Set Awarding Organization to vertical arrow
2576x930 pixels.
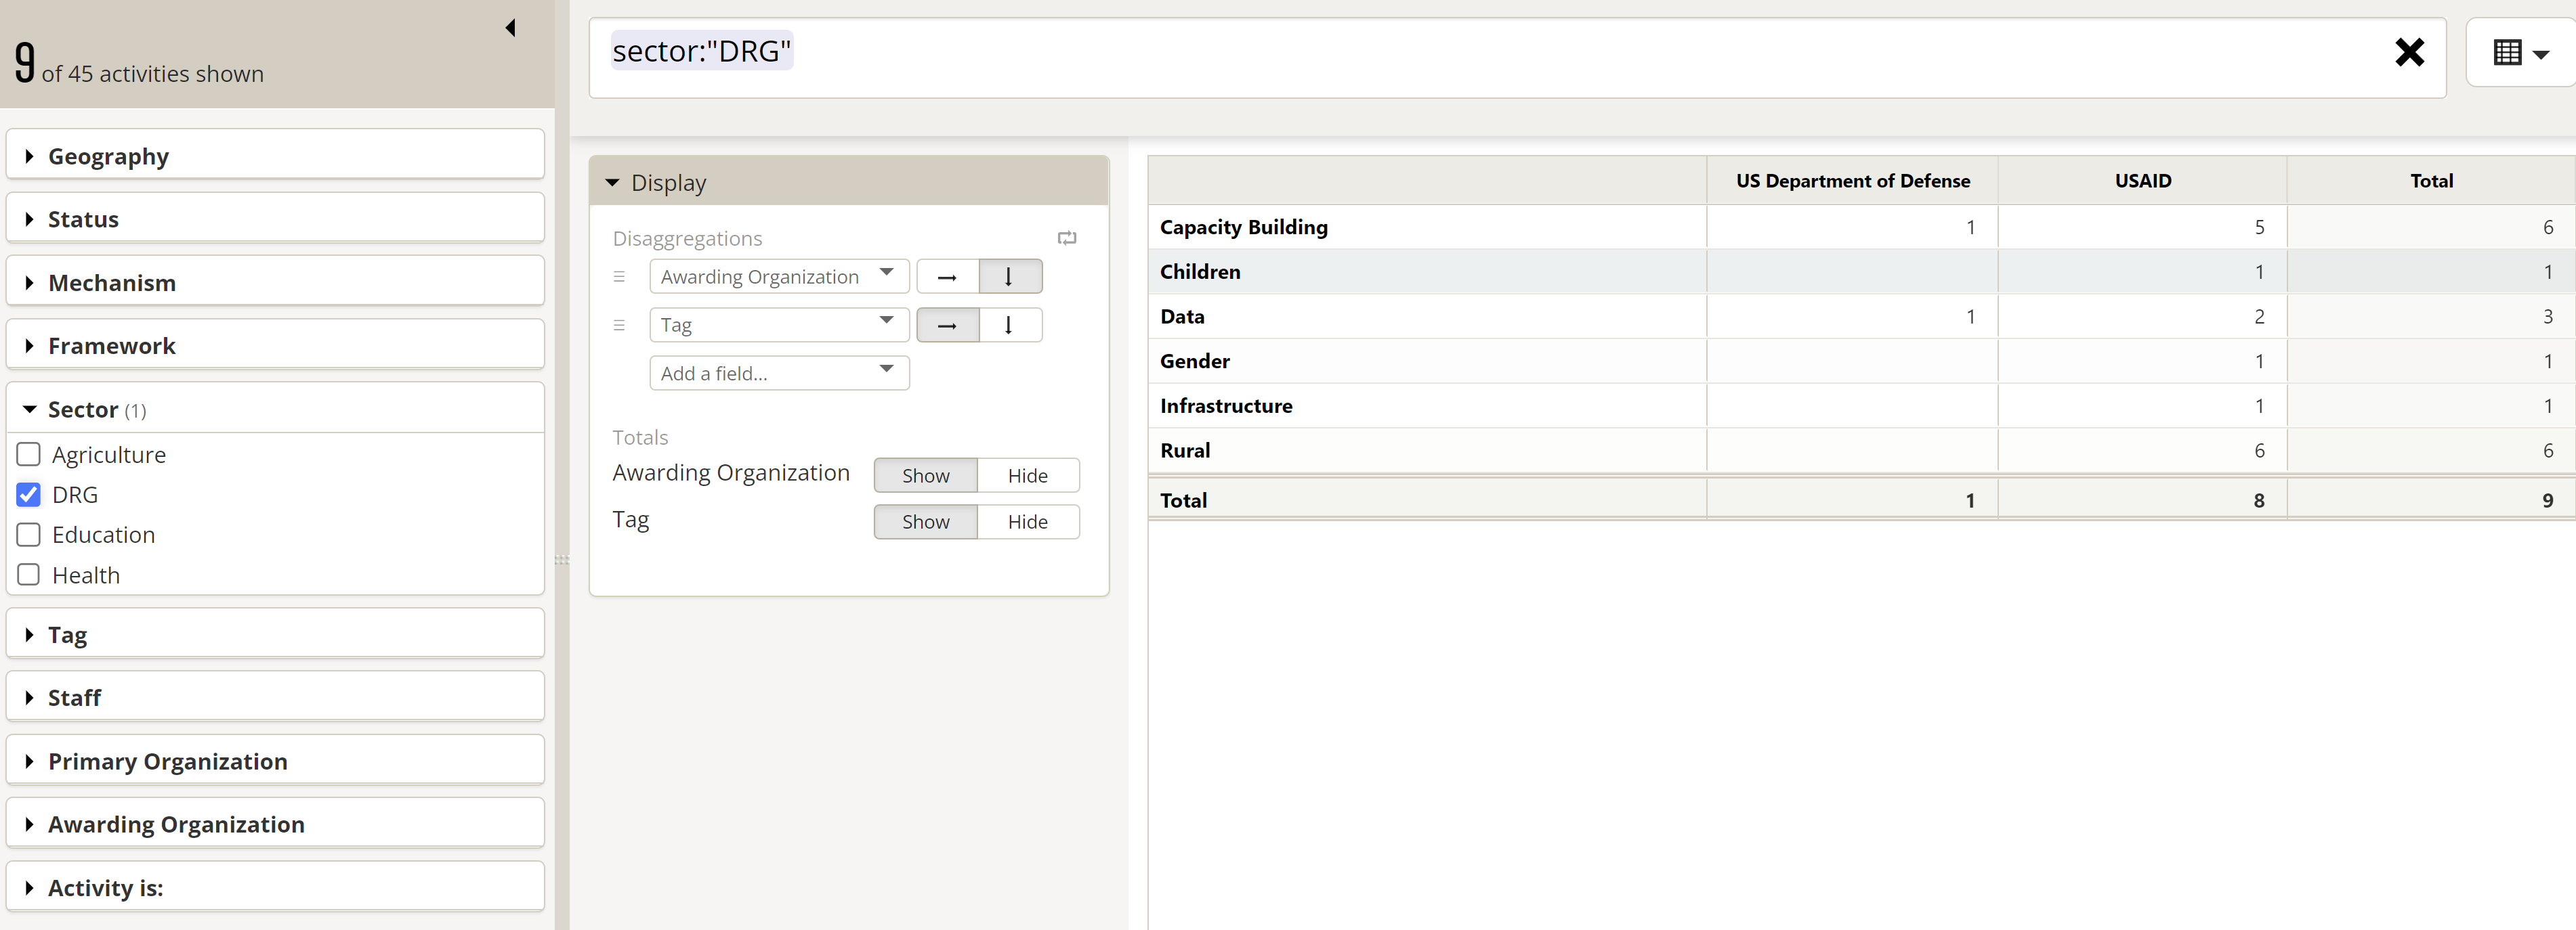click(1009, 277)
